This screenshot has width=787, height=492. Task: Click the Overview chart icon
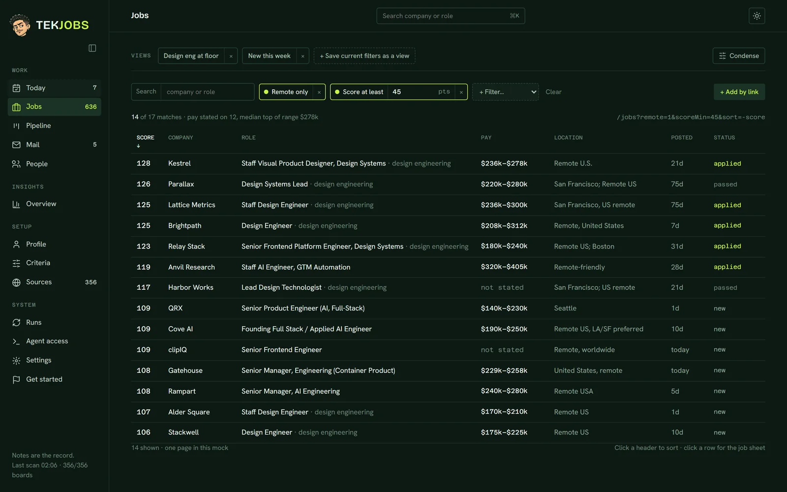(16, 204)
